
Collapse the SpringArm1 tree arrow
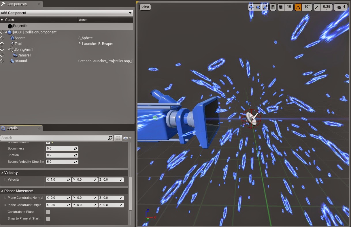(9, 50)
